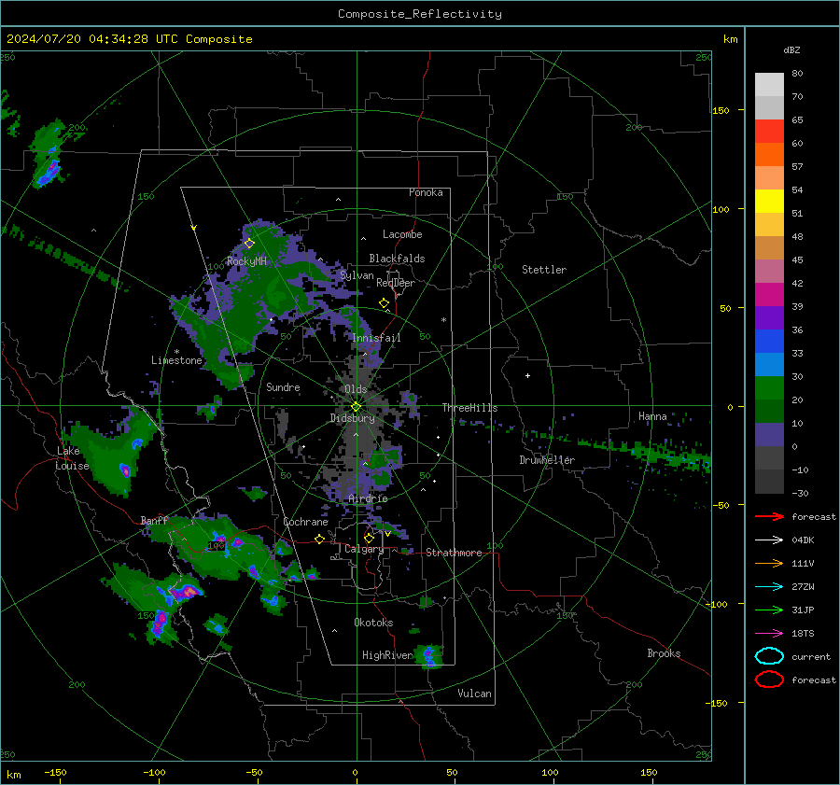This screenshot has width=840, height=785.
Task: Click the yellow 51-54 dBZ legend swatch
Action: (769, 202)
